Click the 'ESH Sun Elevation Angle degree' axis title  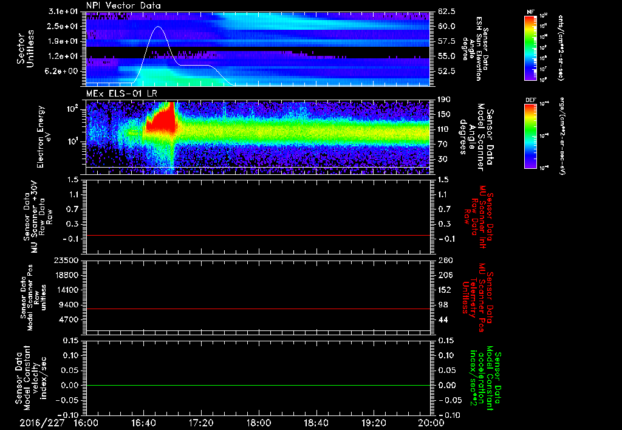476,49
